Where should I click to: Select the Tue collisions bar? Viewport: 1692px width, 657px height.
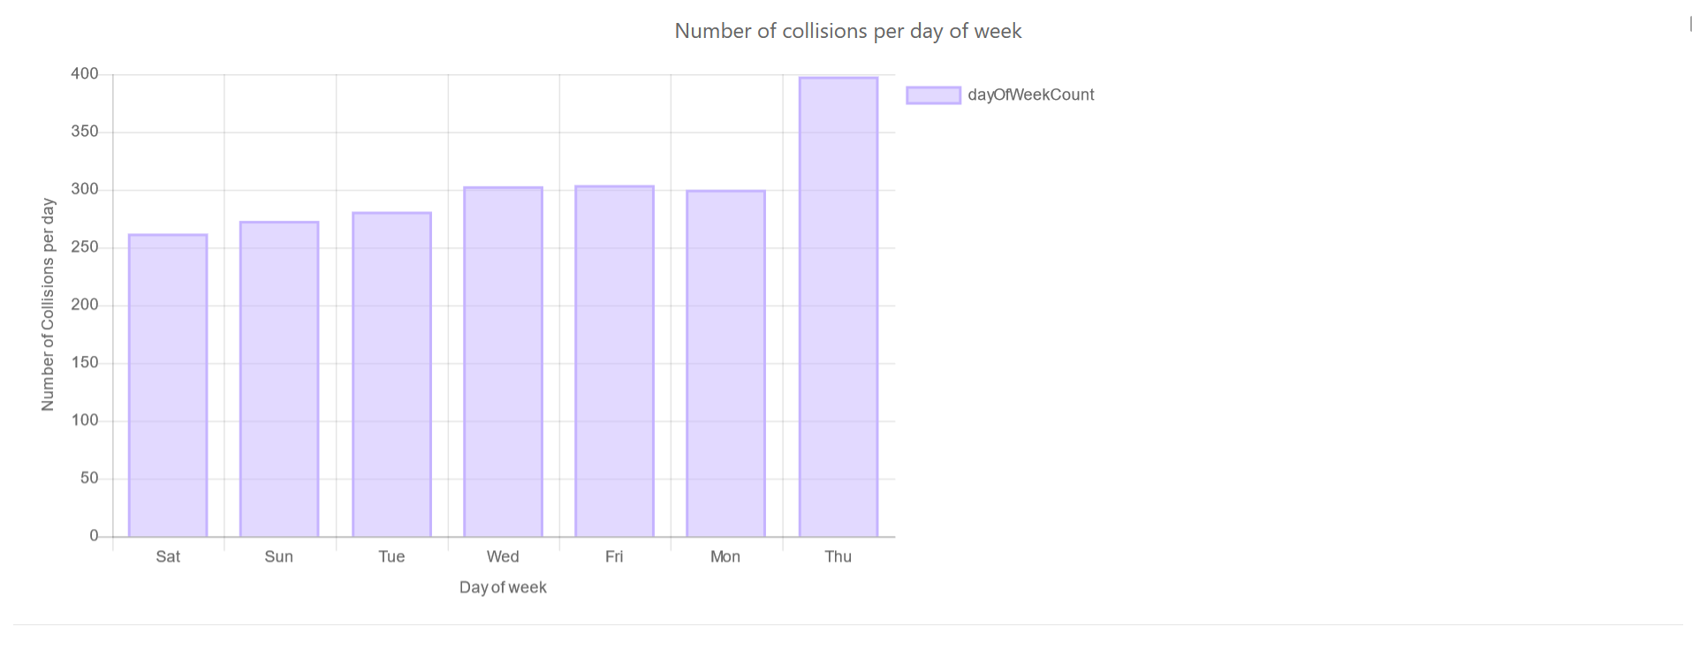tap(391, 374)
